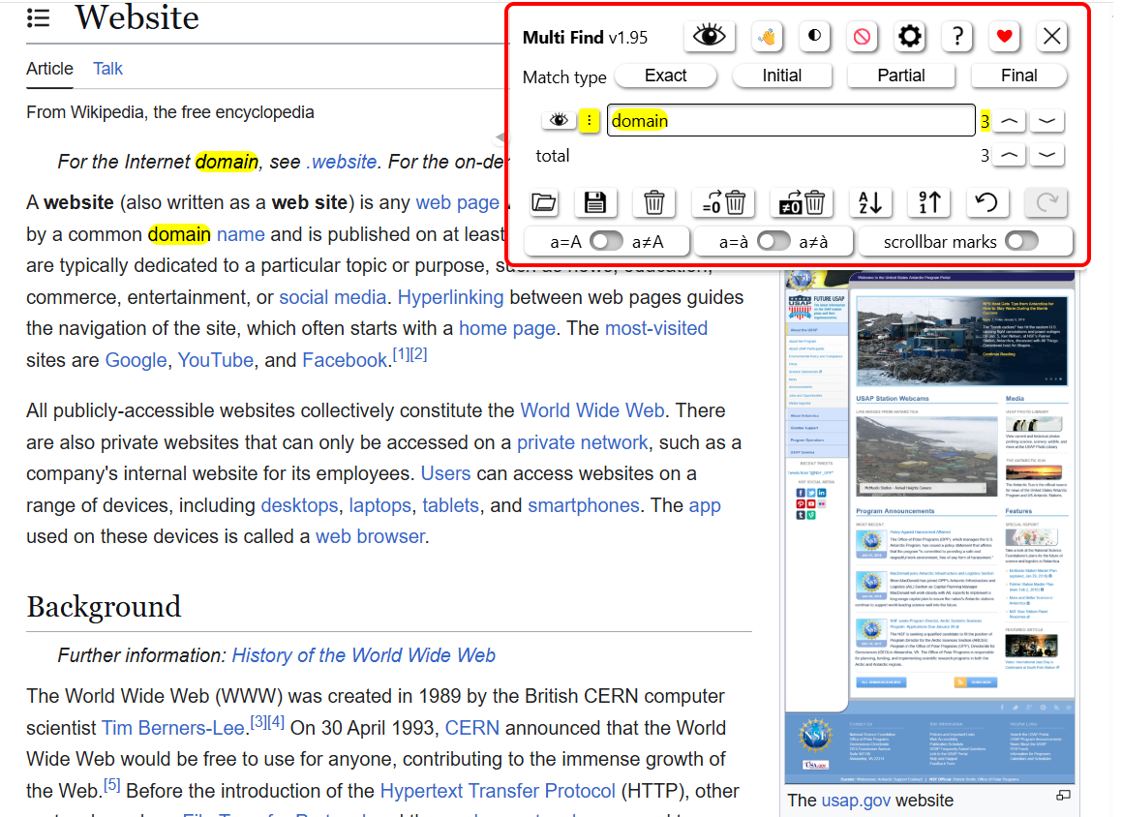Viewport: 1122px width, 817px height.
Task: Sort terms alphabetically with A-Z icon
Action: coord(870,202)
